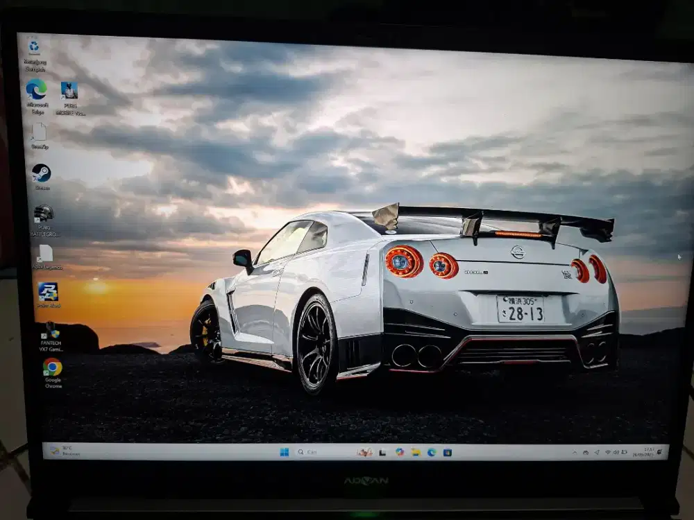Launch Chrome from the taskbar
The image size is (694, 520).
point(399,451)
